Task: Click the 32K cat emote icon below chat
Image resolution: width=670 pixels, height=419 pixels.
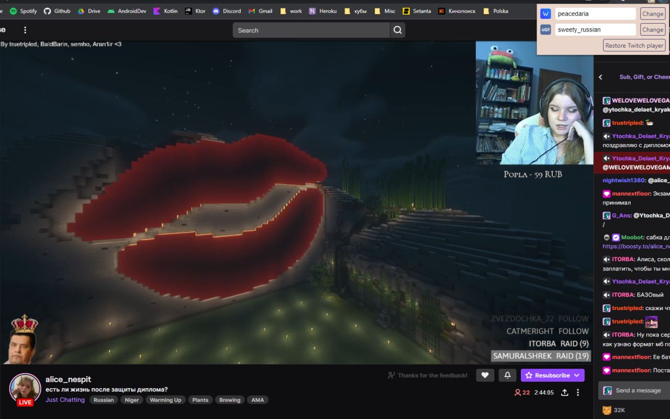Action: [607, 410]
